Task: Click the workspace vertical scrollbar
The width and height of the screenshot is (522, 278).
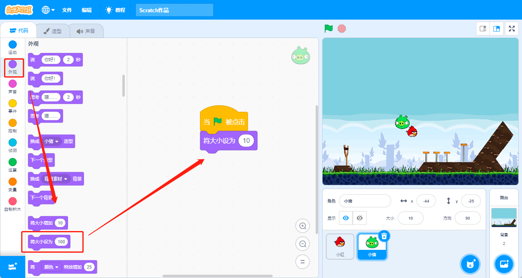Action: pos(316,169)
